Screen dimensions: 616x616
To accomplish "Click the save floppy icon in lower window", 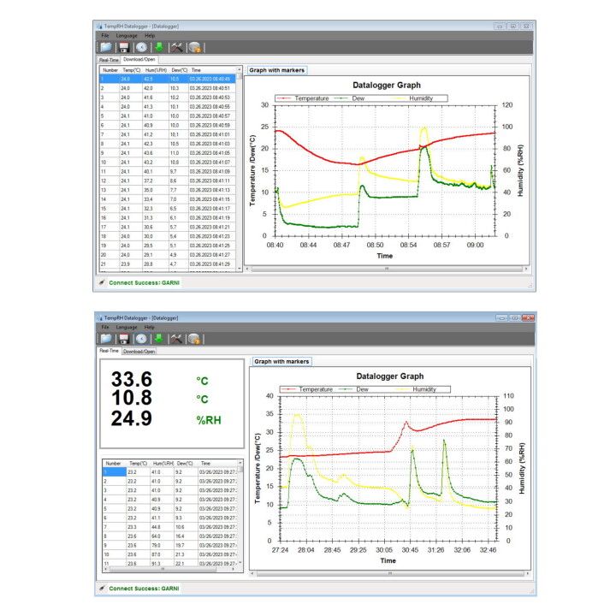I will [x=124, y=339].
